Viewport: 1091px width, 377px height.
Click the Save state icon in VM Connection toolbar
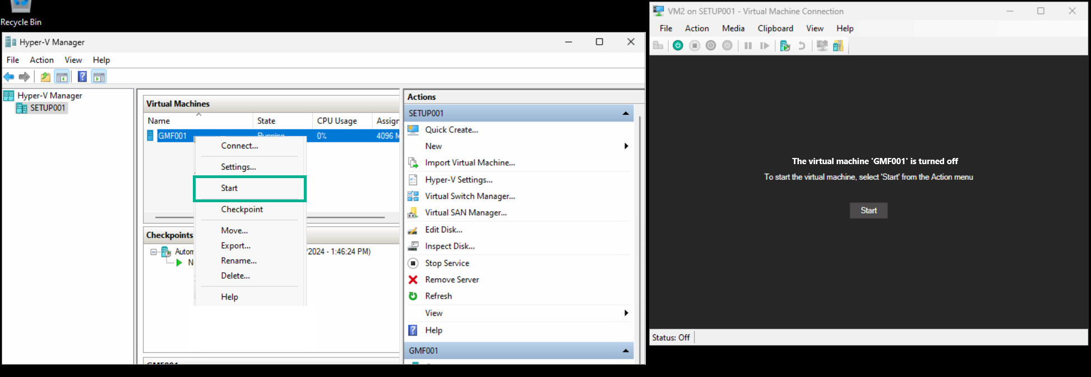(x=727, y=46)
